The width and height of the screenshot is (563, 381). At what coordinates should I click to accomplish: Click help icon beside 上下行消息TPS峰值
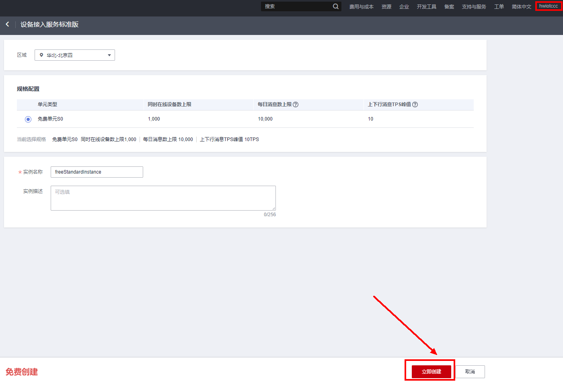pos(415,104)
